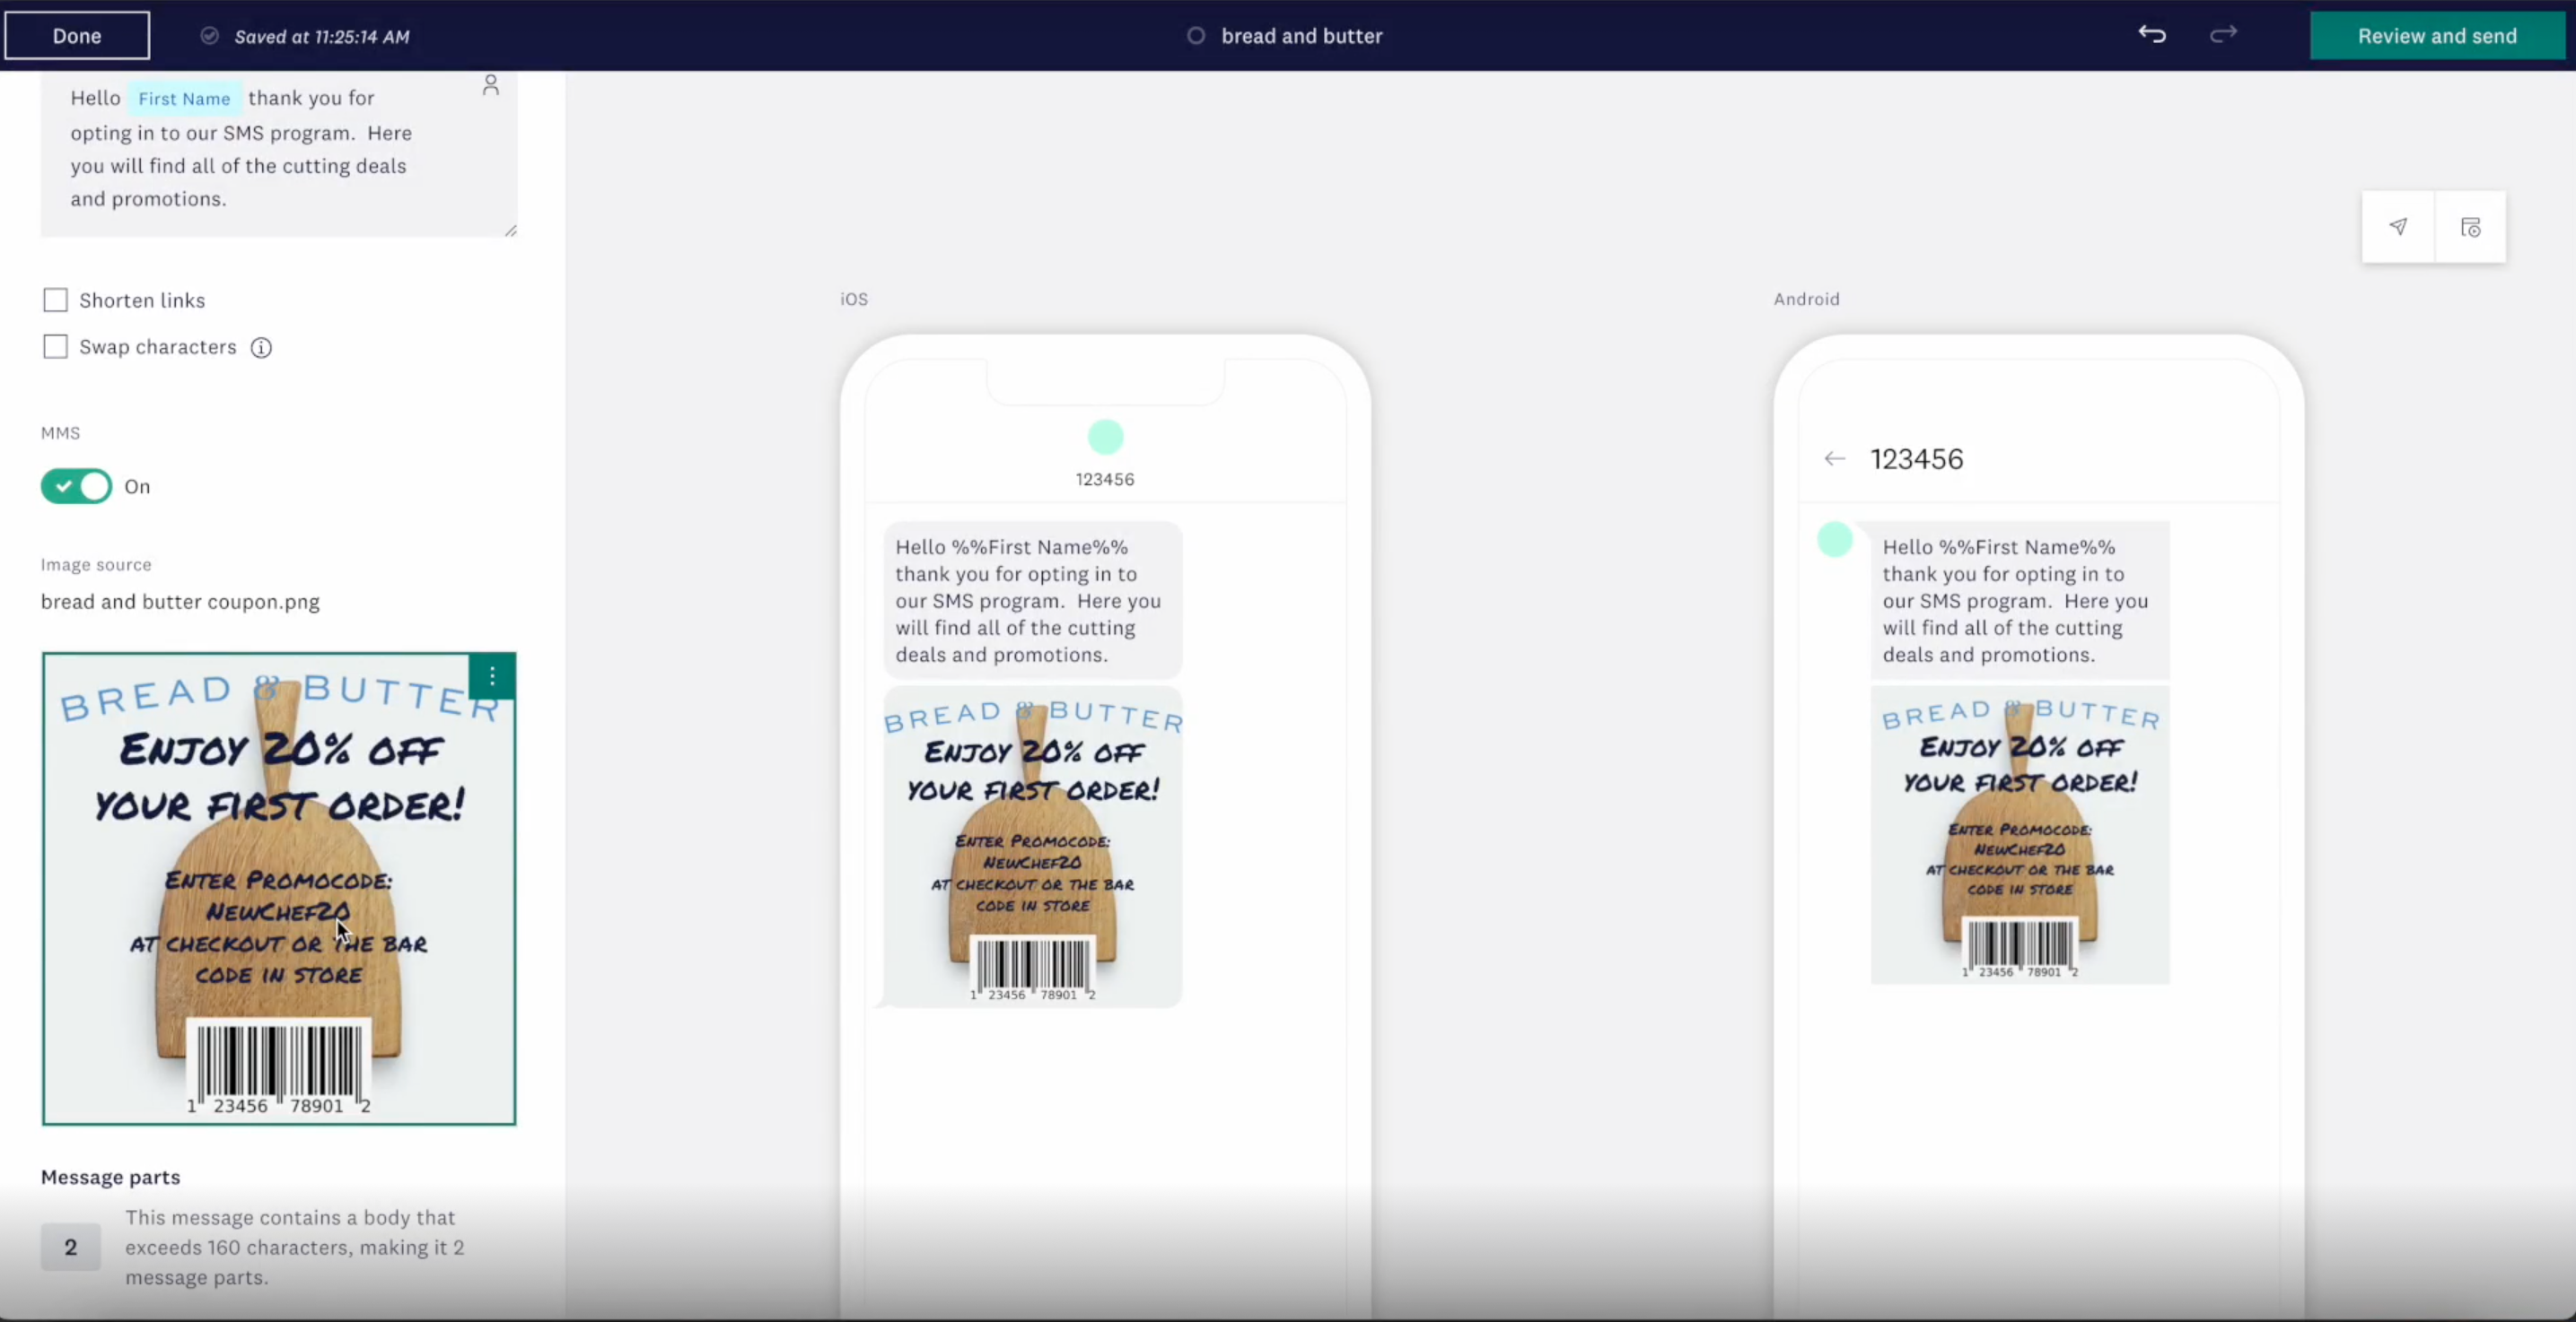The height and width of the screenshot is (1322, 2576).
Task: Click the campaign title bread and butter
Action: click(1301, 36)
